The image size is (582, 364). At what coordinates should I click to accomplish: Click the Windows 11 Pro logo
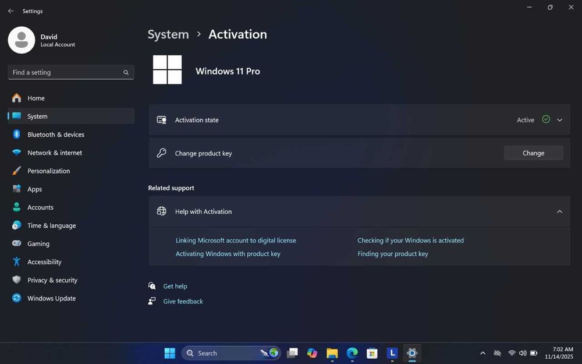(x=168, y=70)
